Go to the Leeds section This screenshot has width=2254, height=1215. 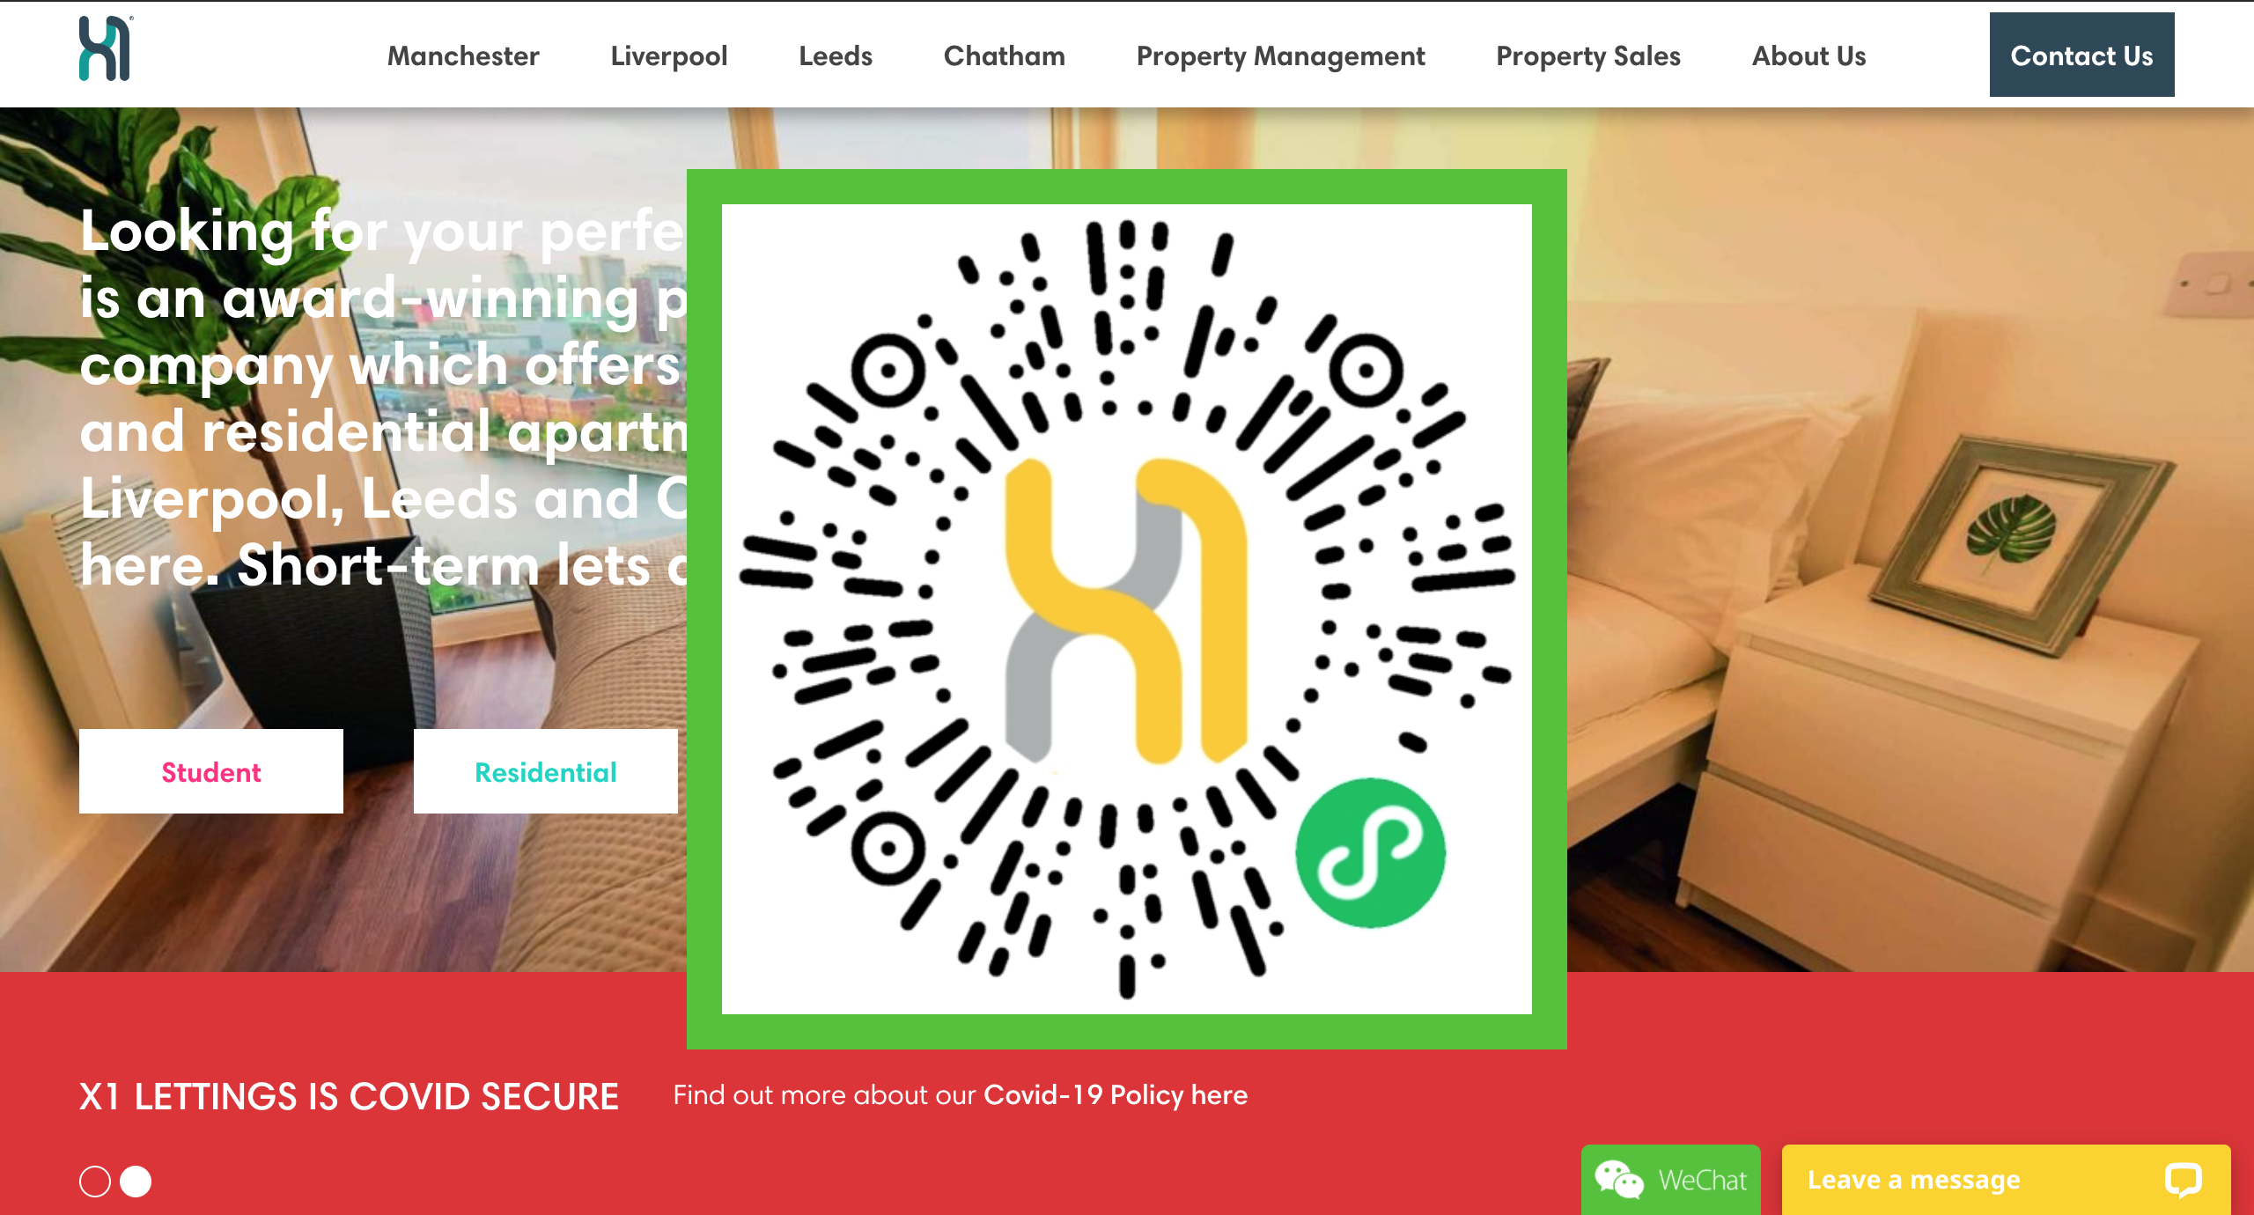(x=836, y=56)
